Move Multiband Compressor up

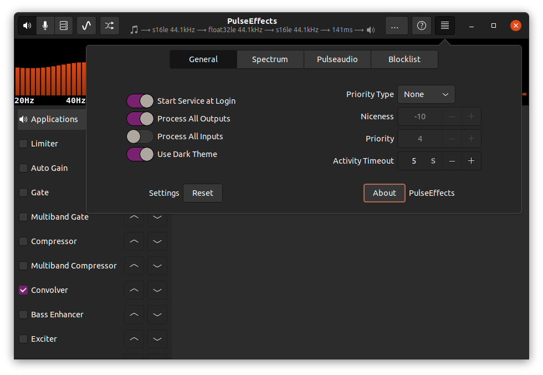click(134, 266)
